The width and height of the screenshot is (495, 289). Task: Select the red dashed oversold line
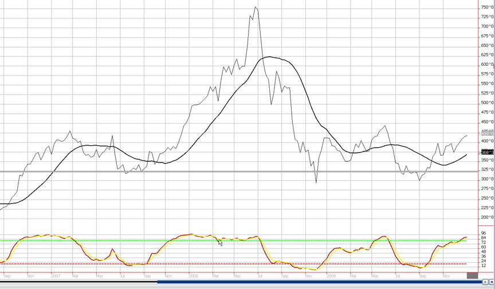click(234, 264)
